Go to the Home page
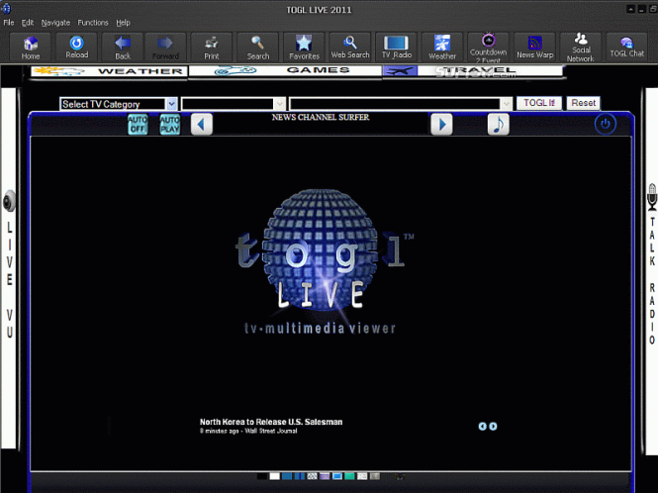 pos(31,48)
